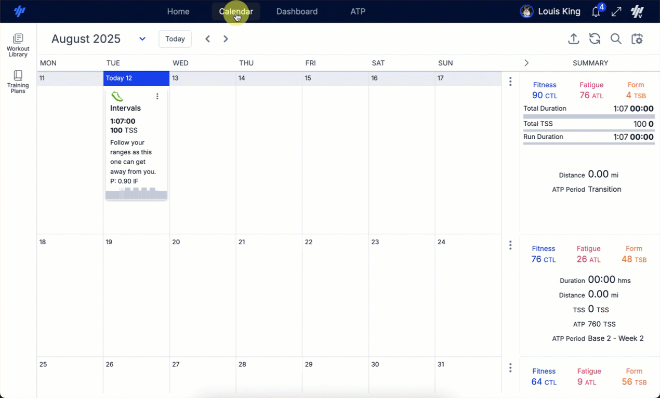Click the Form 56 TSB value
Viewport: 660px width, 398px height.
point(634,382)
